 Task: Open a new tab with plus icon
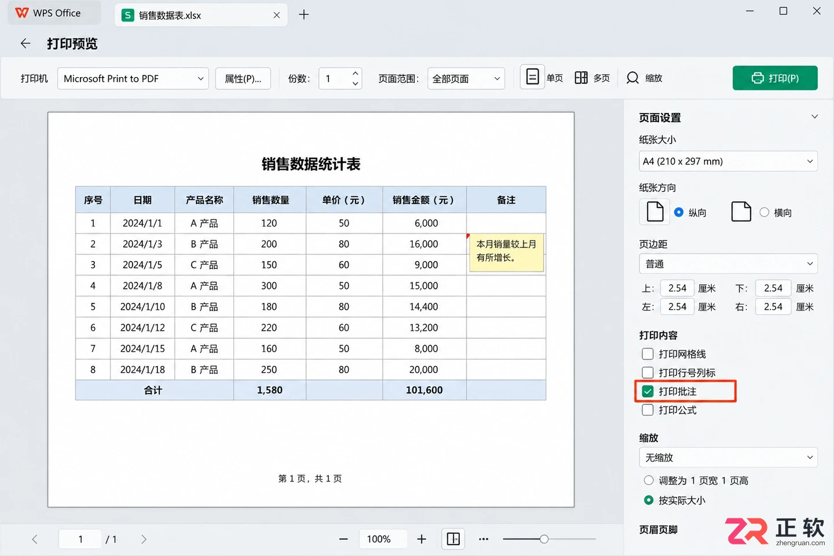click(304, 14)
